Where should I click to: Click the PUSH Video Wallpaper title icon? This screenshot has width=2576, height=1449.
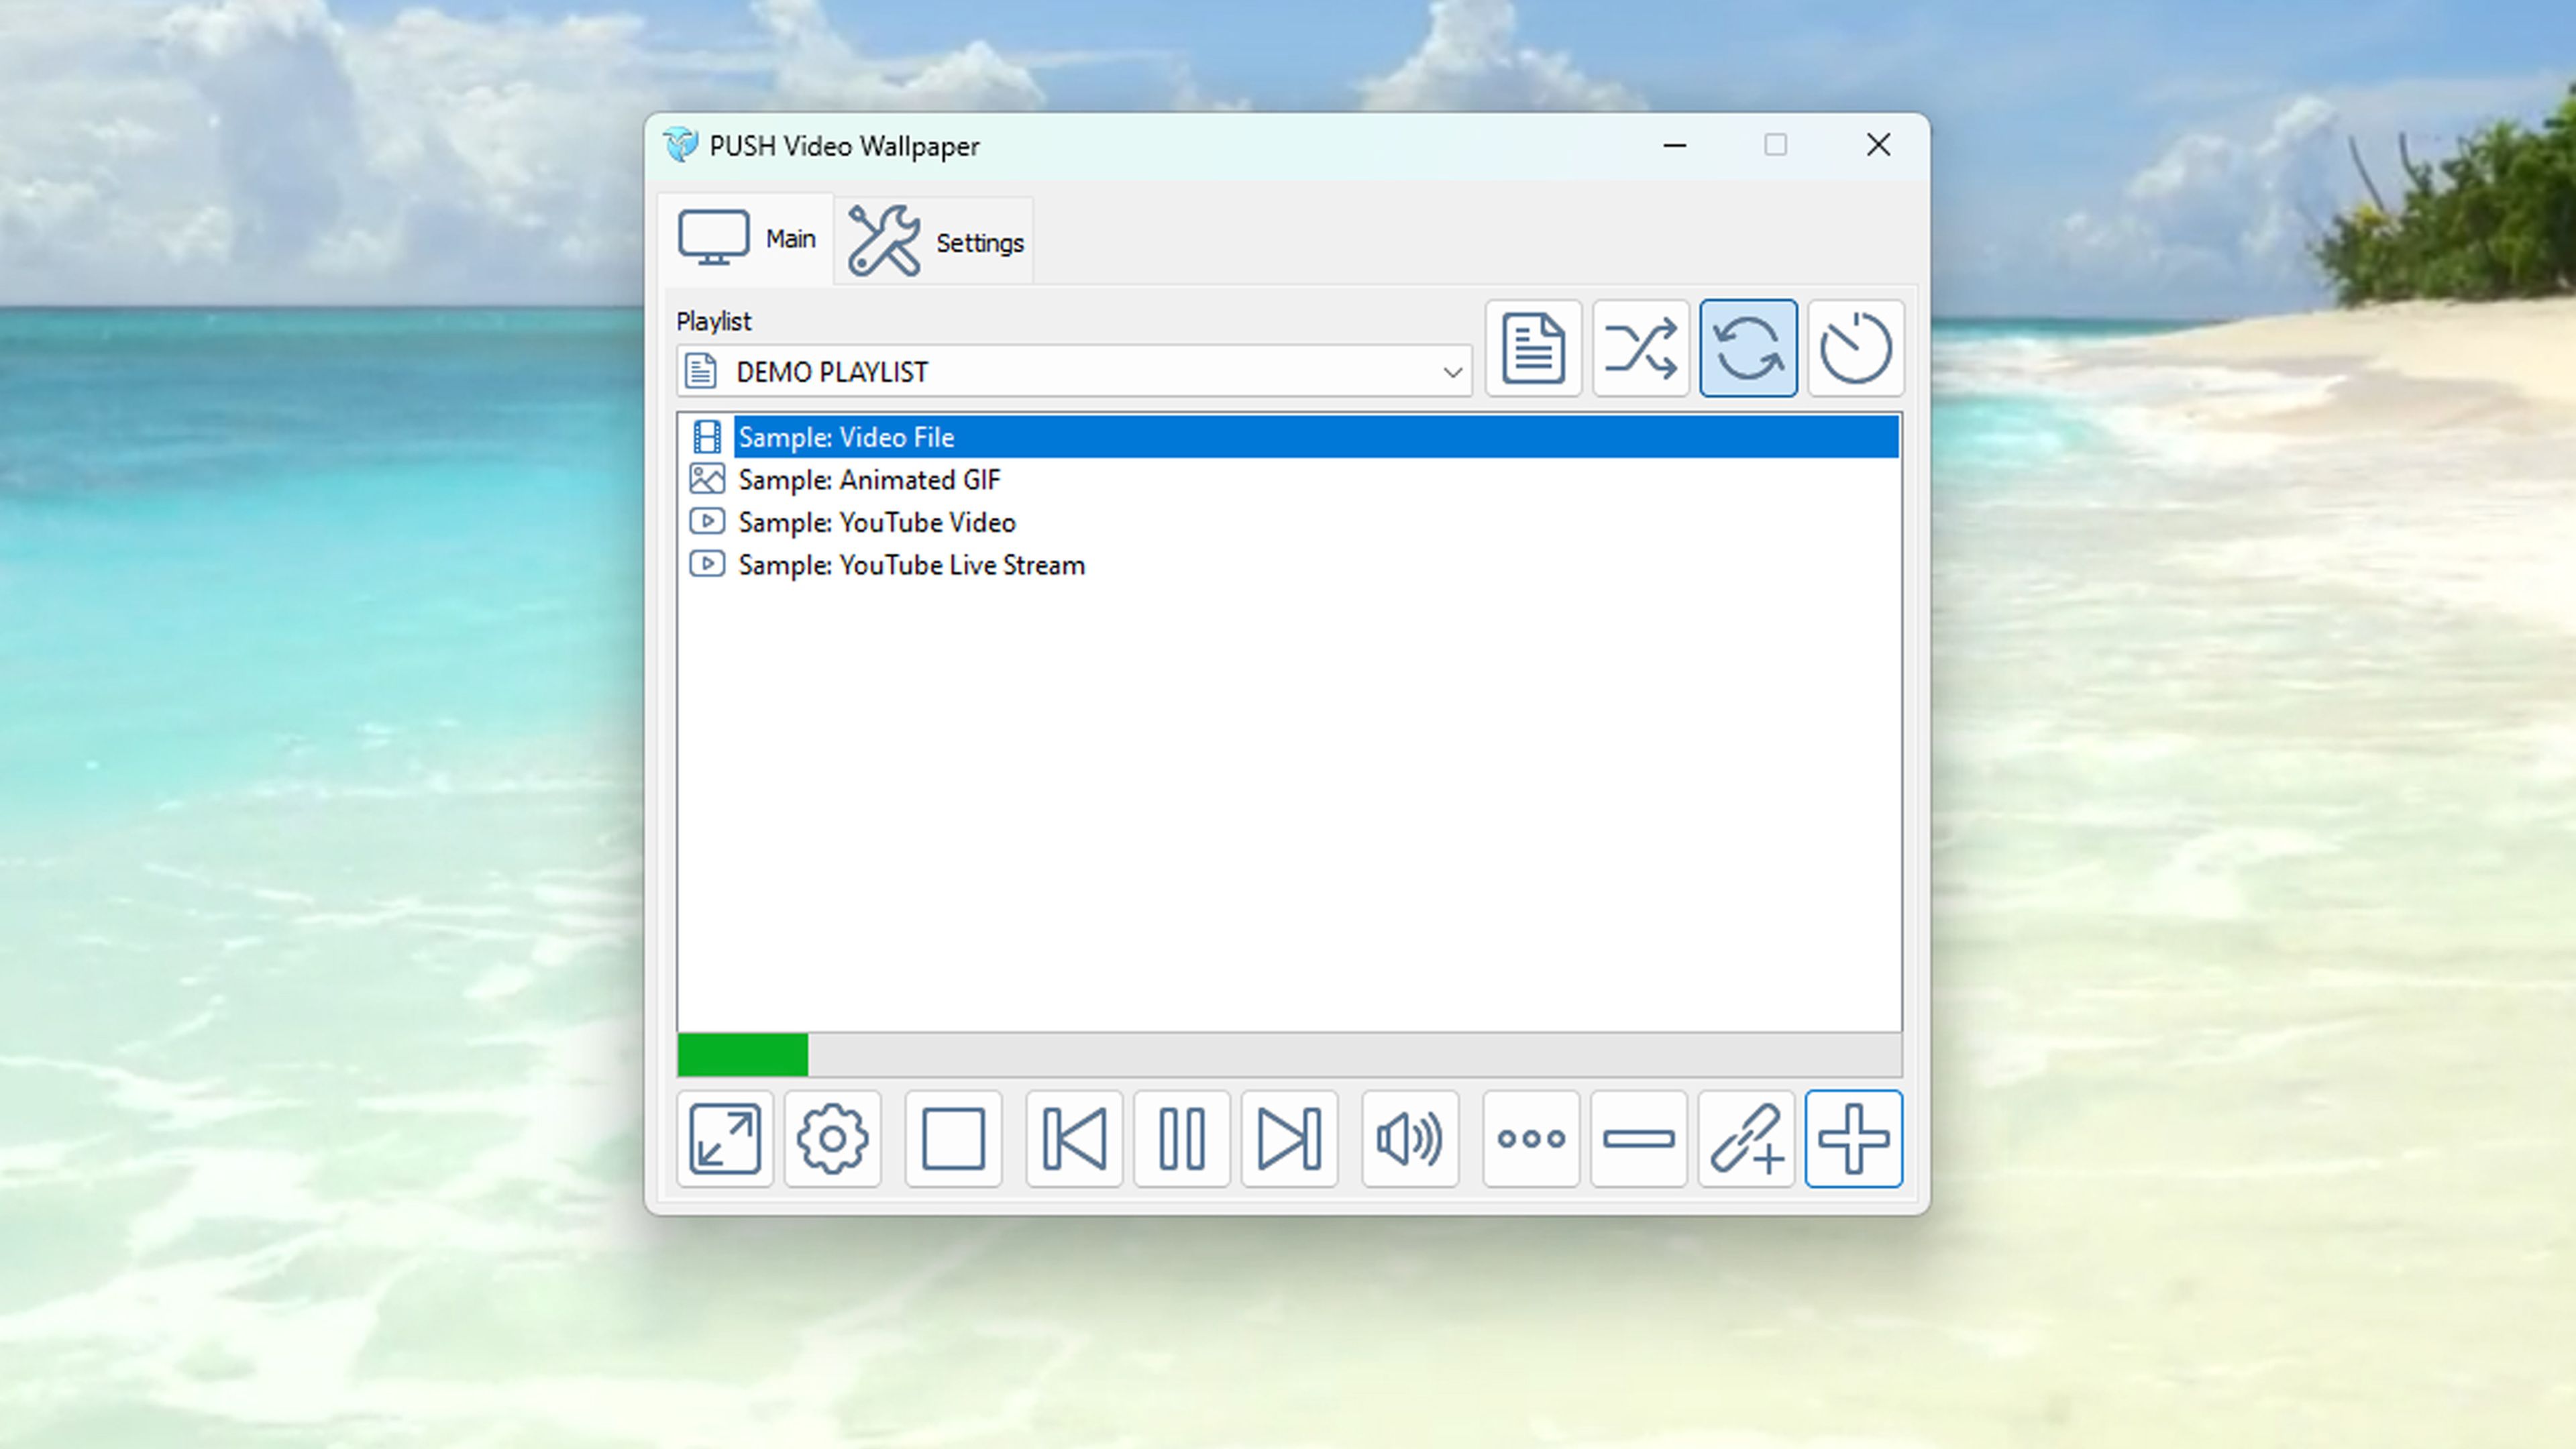pos(680,145)
